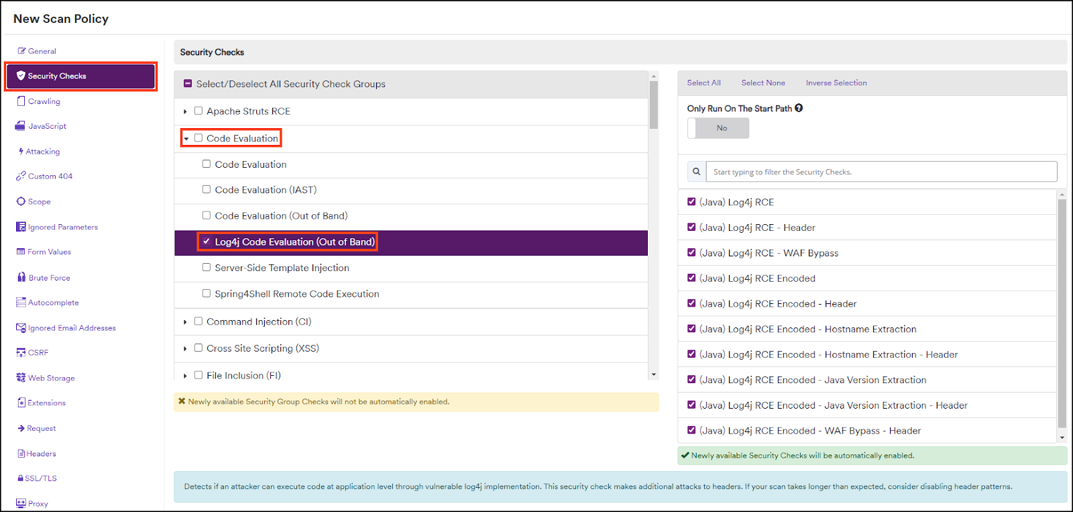Click "(Java) Log4j RCE Encoded - WAF Bypass - Header" text
Image resolution: width=1073 pixels, height=512 pixels.
point(810,431)
